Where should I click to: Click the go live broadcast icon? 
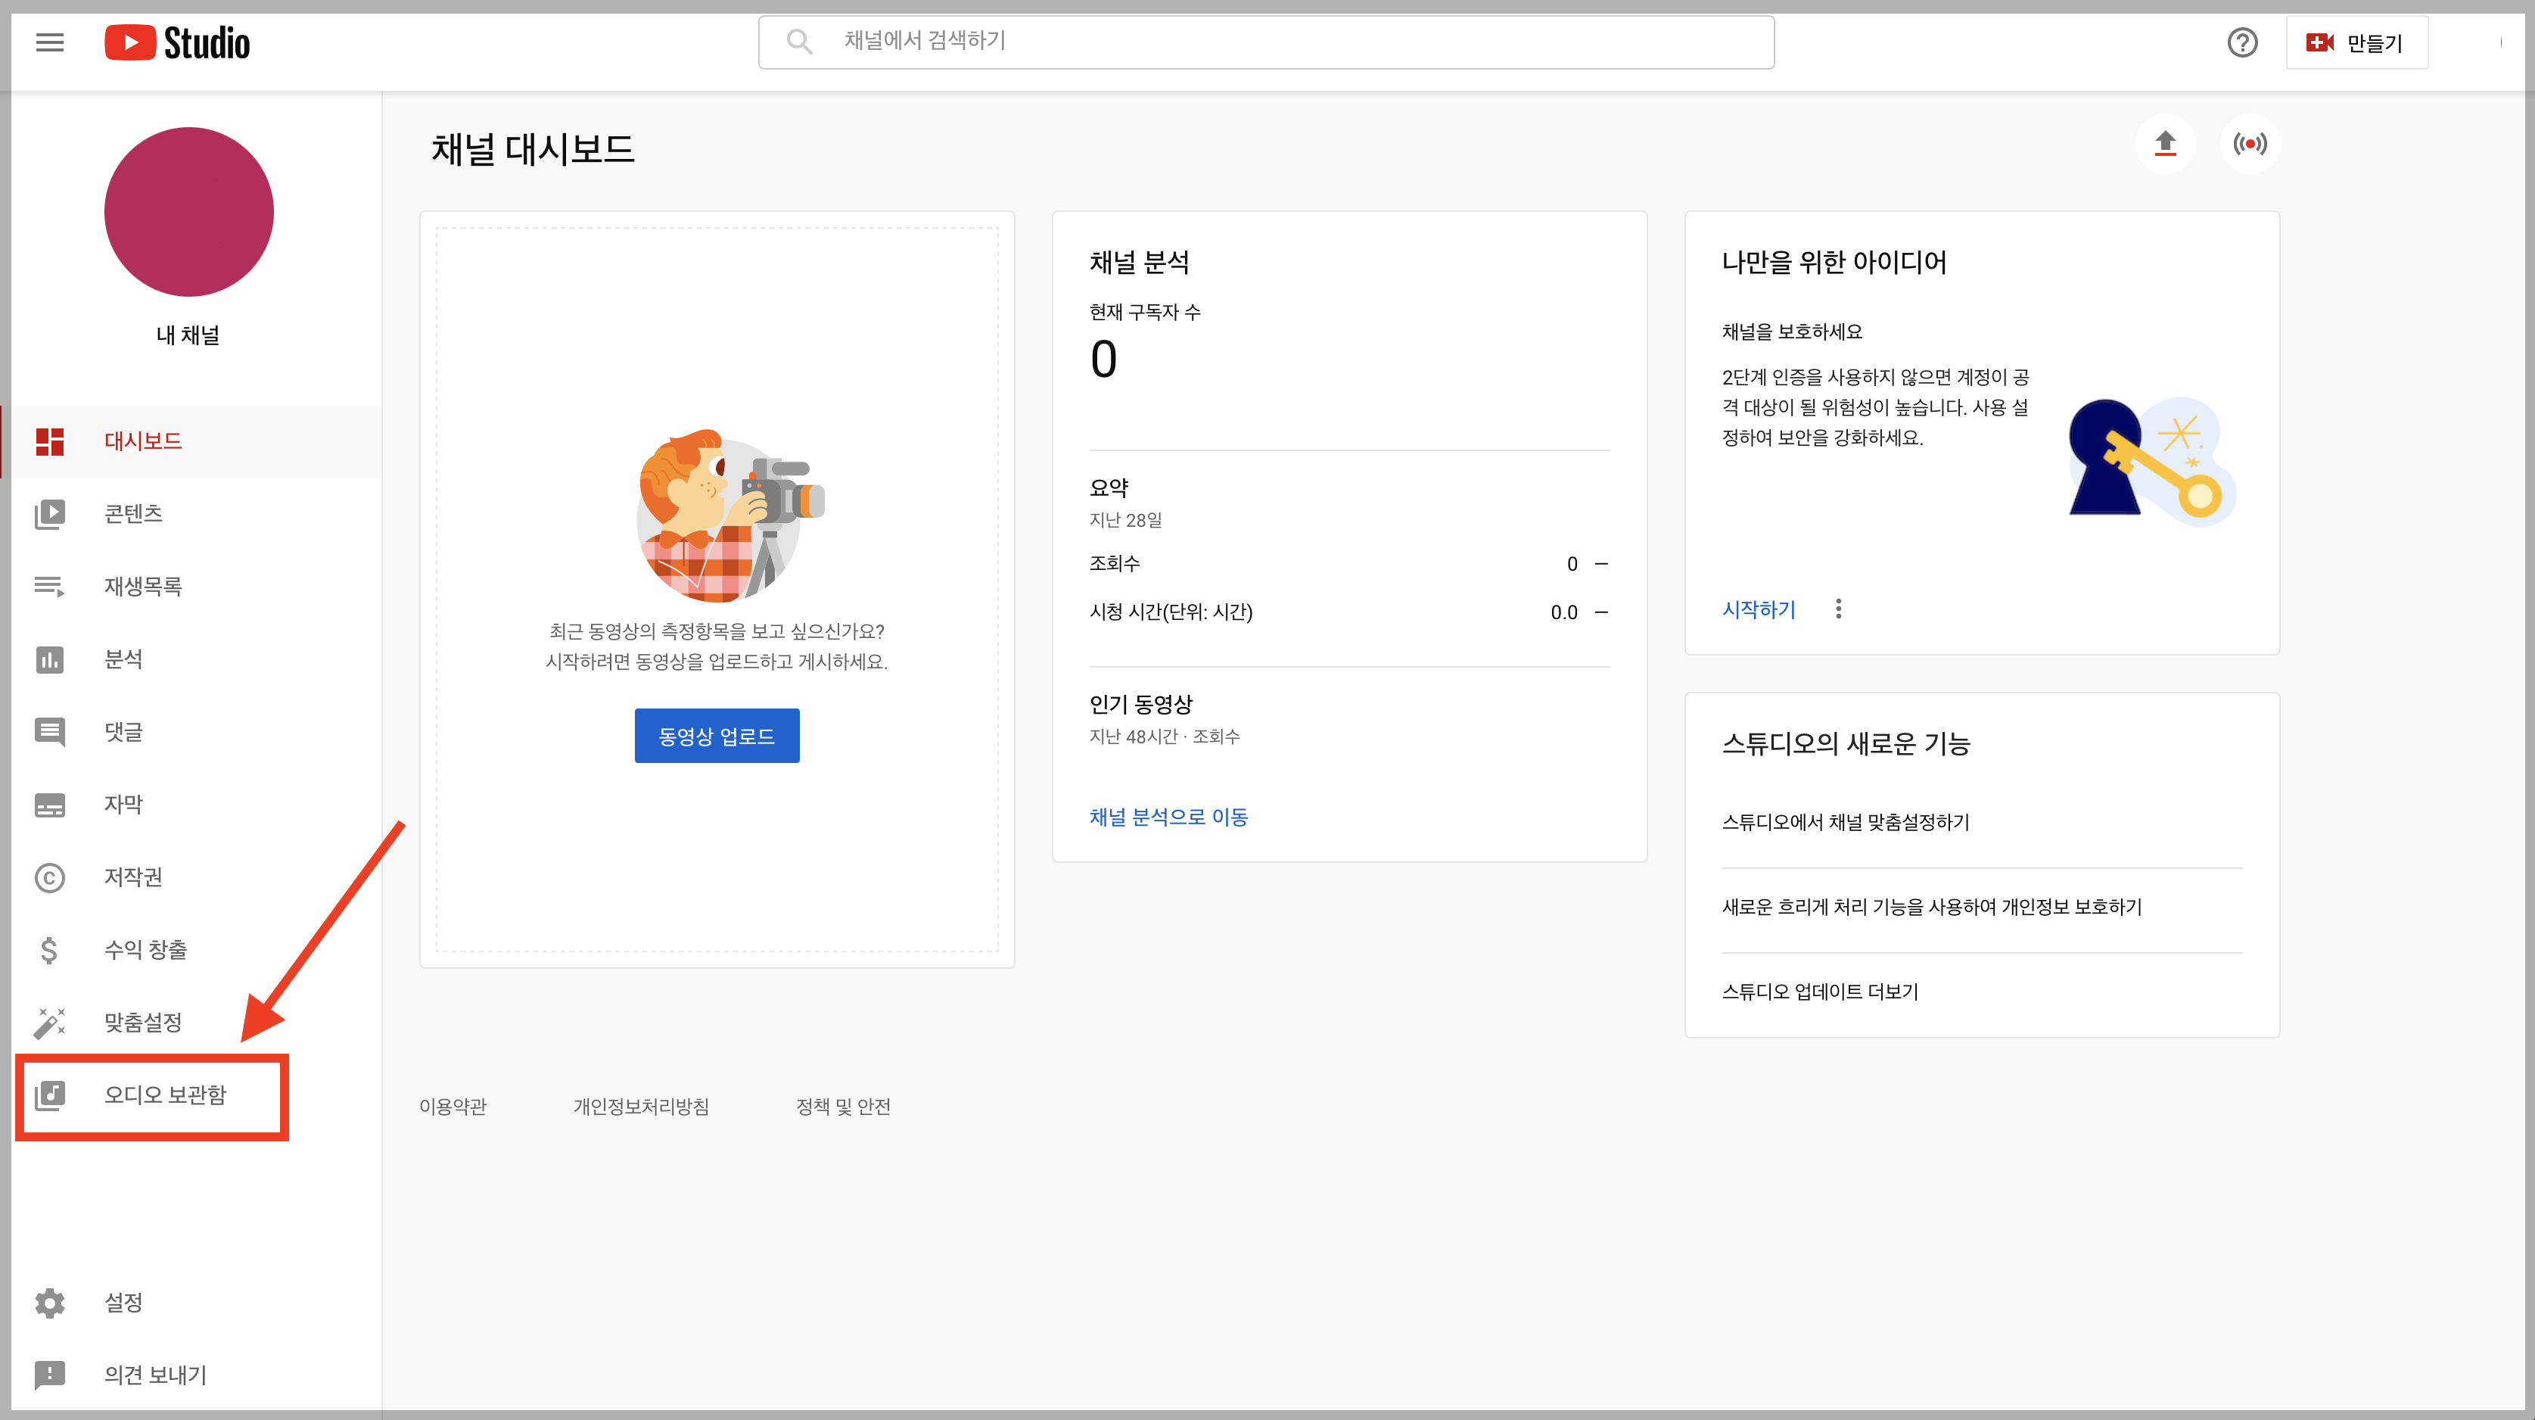(2250, 144)
